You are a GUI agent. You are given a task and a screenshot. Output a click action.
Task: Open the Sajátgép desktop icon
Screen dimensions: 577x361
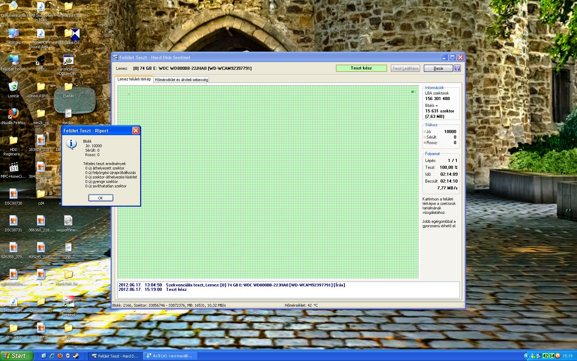pyautogui.click(x=13, y=36)
